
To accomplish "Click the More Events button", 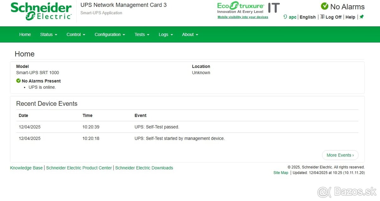I will [x=340, y=155].
